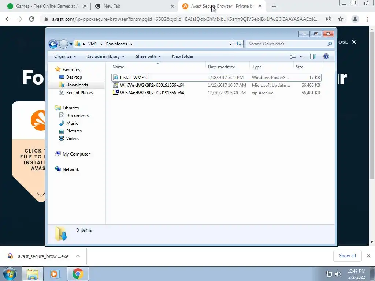Click Chrome back button
Screen dimensions: 375x281
coord(8,19)
